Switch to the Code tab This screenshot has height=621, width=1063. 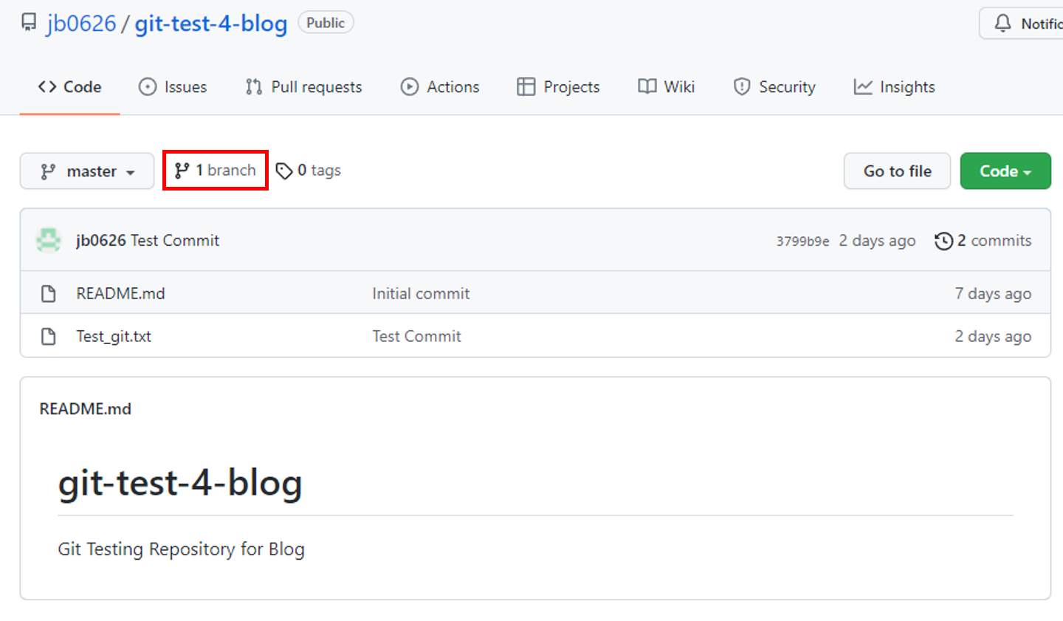[x=69, y=87]
